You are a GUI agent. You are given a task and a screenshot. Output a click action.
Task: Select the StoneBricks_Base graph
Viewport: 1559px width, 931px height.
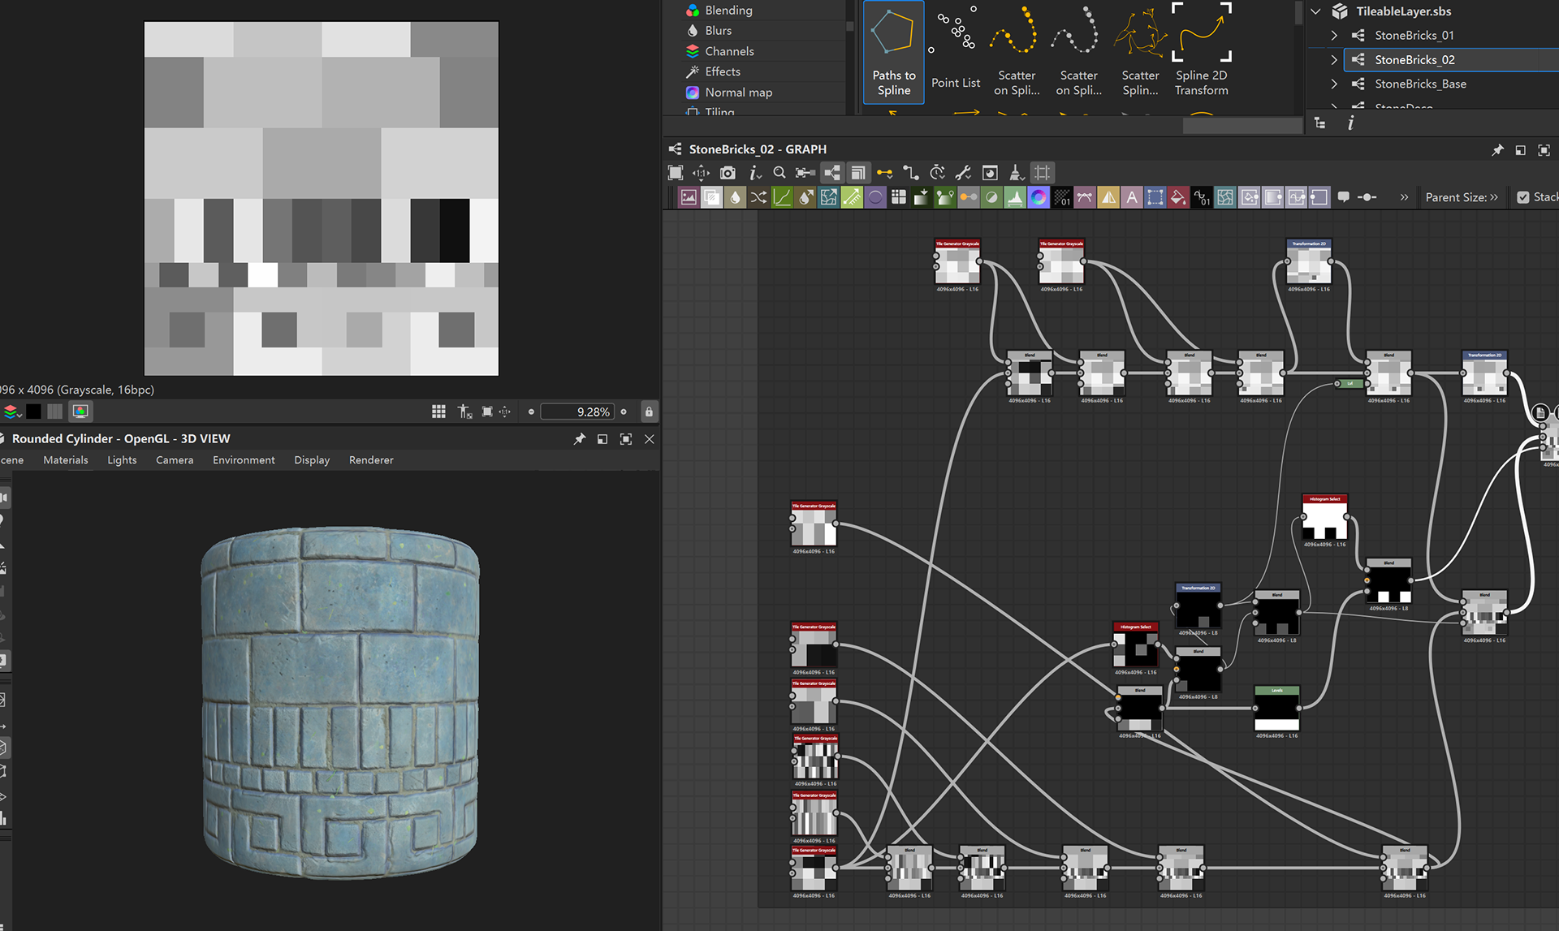click(1420, 84)
